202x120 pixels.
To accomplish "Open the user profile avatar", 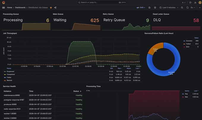I will pos(200,2).
